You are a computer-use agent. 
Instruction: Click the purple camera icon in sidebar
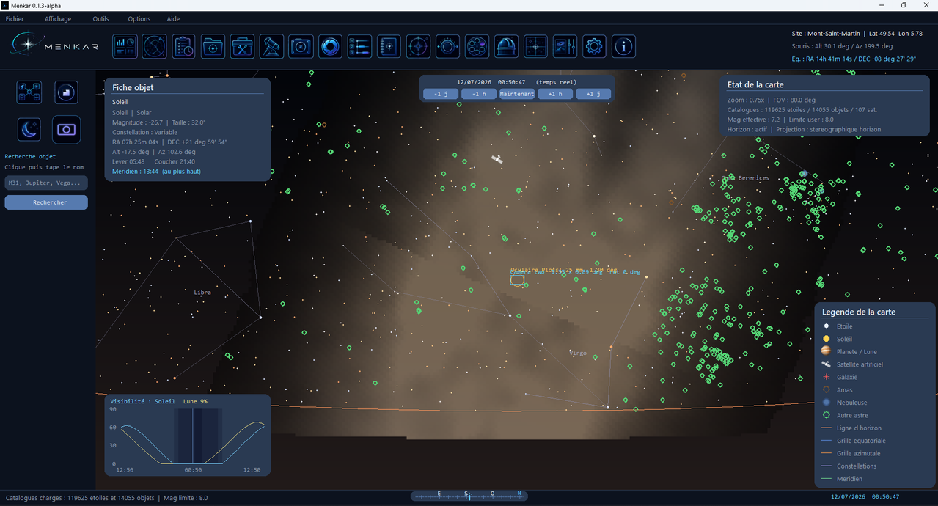pyautogui.click(x=66, y=129)
